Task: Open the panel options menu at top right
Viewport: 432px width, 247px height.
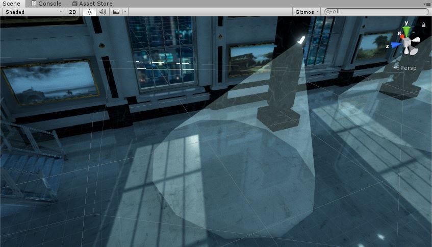Action: coord(426,4)
